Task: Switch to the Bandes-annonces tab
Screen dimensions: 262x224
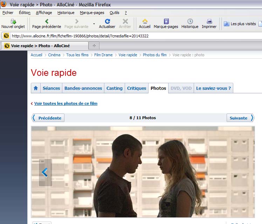Action: coord(83,88)
